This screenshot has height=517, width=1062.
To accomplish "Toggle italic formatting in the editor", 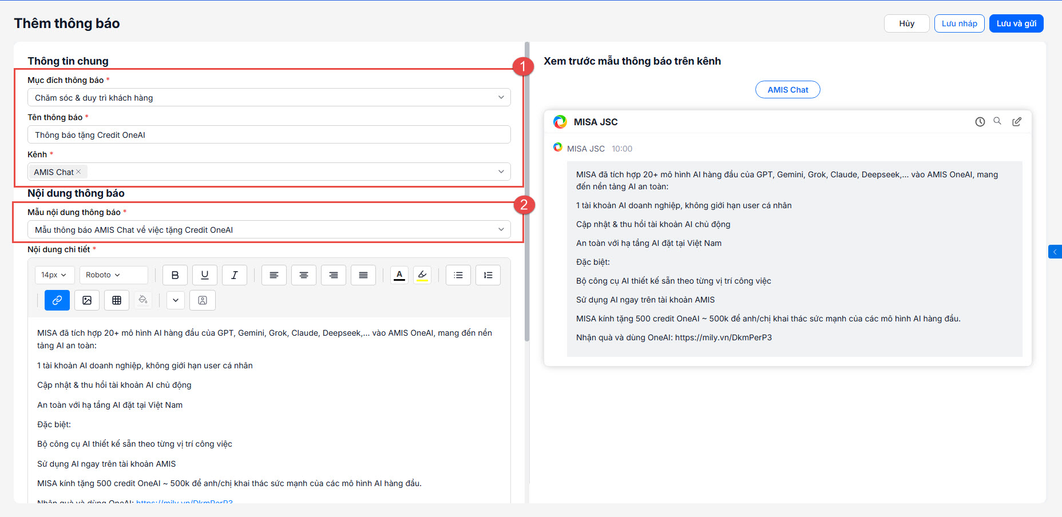I will [x=235, y=275].
